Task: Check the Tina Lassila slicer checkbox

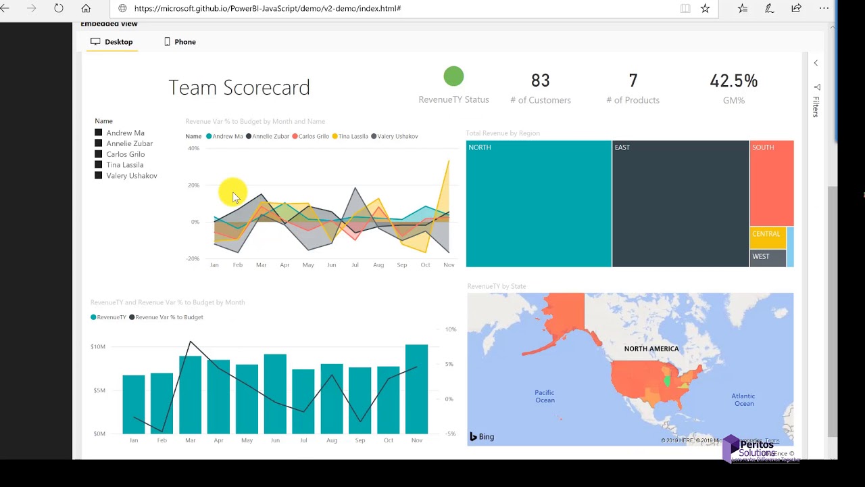Action: tap(99, 165)
